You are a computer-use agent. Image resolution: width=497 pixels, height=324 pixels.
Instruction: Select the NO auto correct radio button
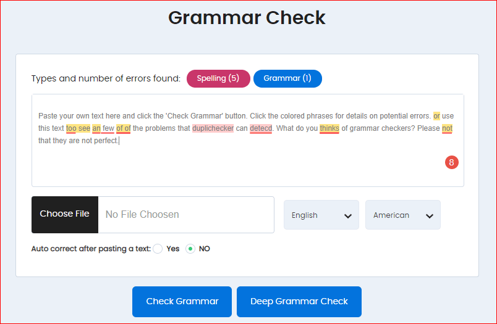[x=190, y=249]
